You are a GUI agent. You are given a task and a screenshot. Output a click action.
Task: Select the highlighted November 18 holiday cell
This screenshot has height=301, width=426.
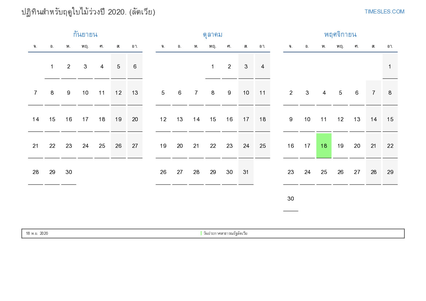(x=324, y=146)
